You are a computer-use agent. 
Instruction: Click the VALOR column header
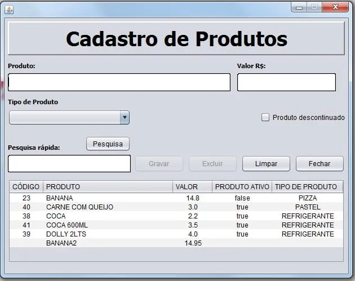tap(192, 186)
